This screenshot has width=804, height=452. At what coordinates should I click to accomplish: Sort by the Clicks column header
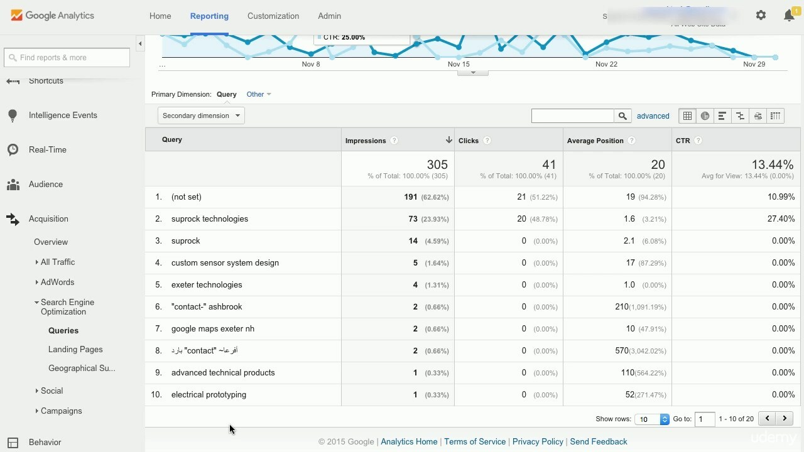tap(469, 141)
